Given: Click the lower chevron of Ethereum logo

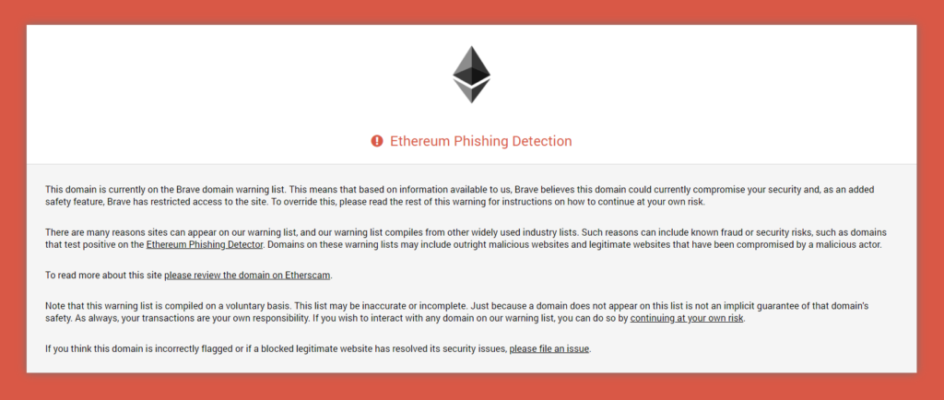Looking at the screenshot, I should [x=471, y=91].
